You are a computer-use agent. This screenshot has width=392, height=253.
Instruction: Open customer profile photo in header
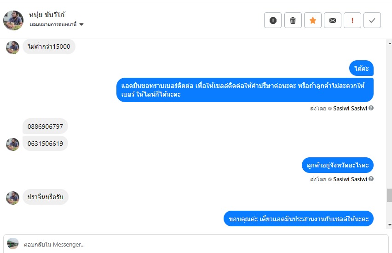[x=13, y=20]
